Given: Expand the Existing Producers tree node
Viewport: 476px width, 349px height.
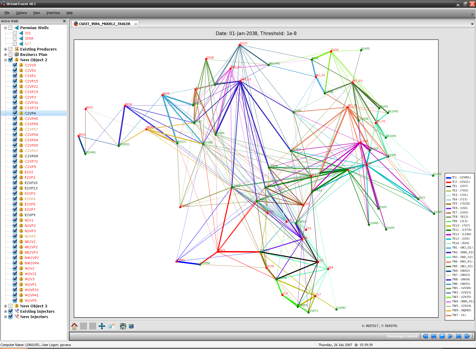Looking at the screenshot, I should (5, 49).
